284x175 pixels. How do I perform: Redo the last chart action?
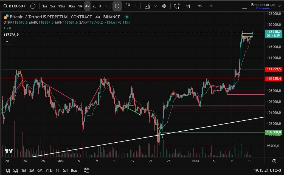211,6
